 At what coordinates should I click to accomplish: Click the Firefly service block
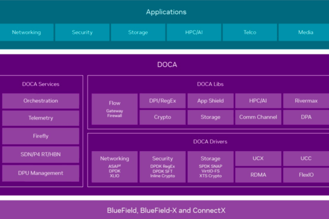[x=40, y=136]
